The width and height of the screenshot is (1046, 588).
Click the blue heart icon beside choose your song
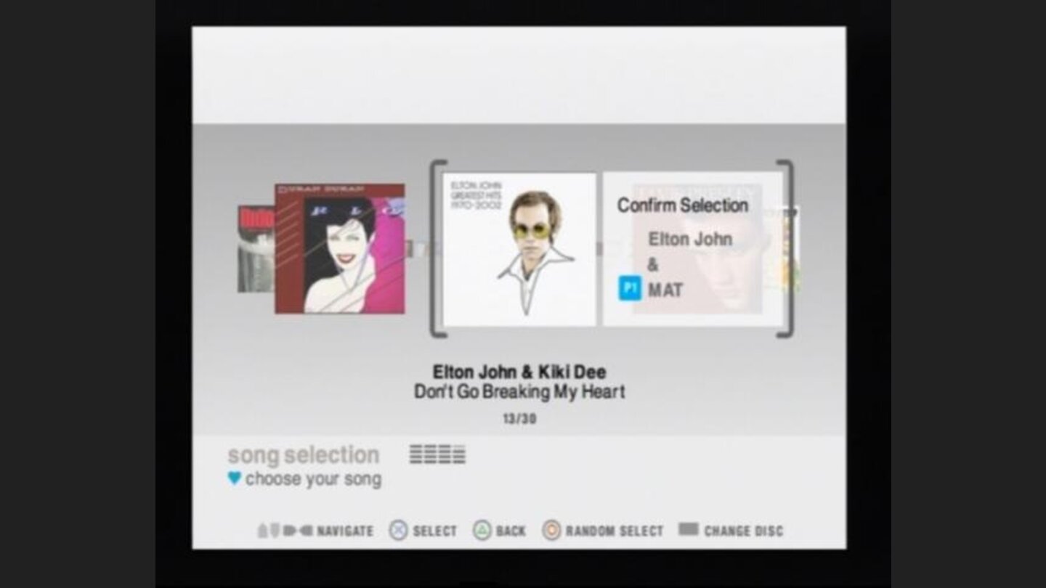(x=234, y=478)
